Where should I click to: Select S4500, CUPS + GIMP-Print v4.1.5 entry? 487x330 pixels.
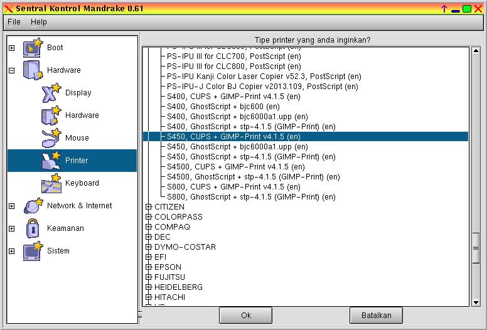click(x=235, y=167)
